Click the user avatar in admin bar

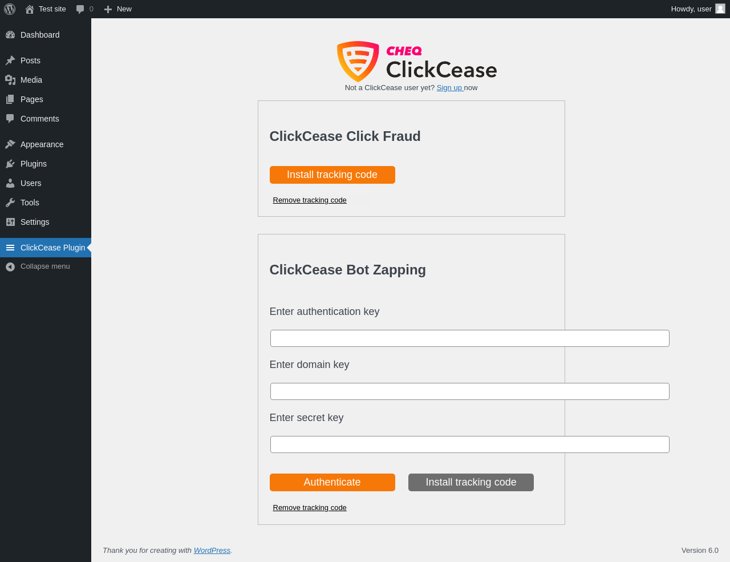[720, 9]
